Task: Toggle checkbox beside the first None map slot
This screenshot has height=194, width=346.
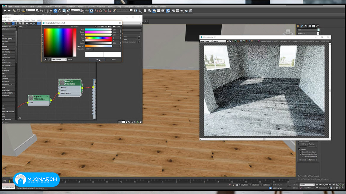Action: pyautogui.click(x=139, y=37)
